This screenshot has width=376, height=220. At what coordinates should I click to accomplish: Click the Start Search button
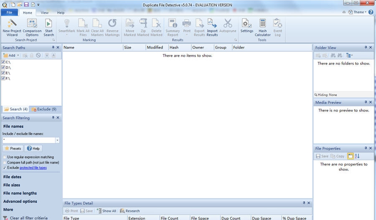coord(49,28)
